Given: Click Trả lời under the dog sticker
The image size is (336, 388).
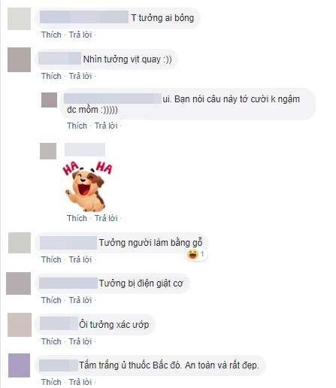Looking at the screenshot, I should pos(106,218).
